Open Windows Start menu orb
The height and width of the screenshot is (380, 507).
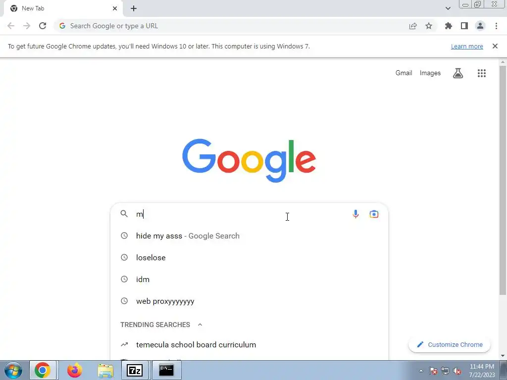[13, 370]
